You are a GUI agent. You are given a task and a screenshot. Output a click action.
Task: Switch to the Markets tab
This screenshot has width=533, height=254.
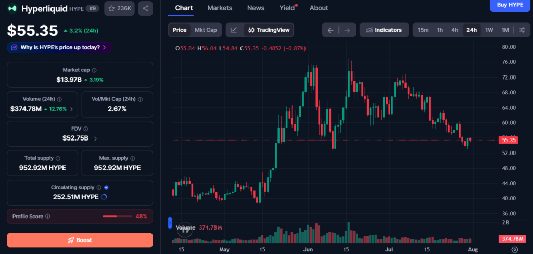[220, 8]
